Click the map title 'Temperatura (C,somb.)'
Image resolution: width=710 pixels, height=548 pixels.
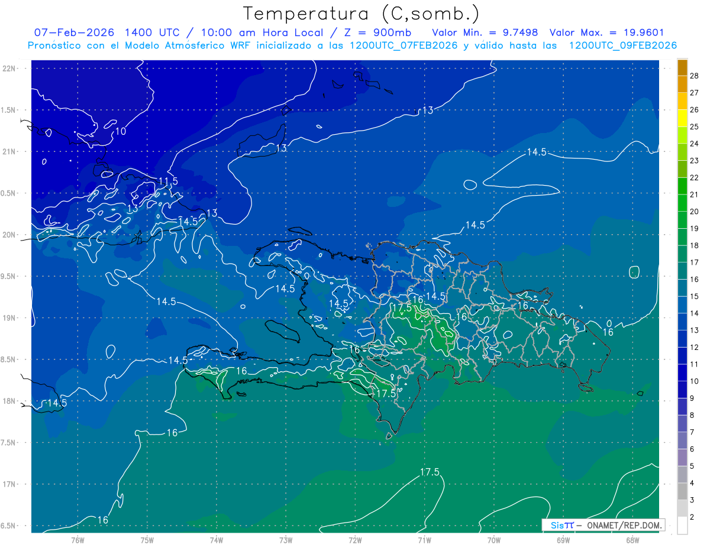tap(361, 14)
